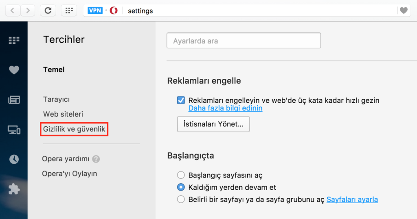Open History via the sidebar clock icon

14,159
